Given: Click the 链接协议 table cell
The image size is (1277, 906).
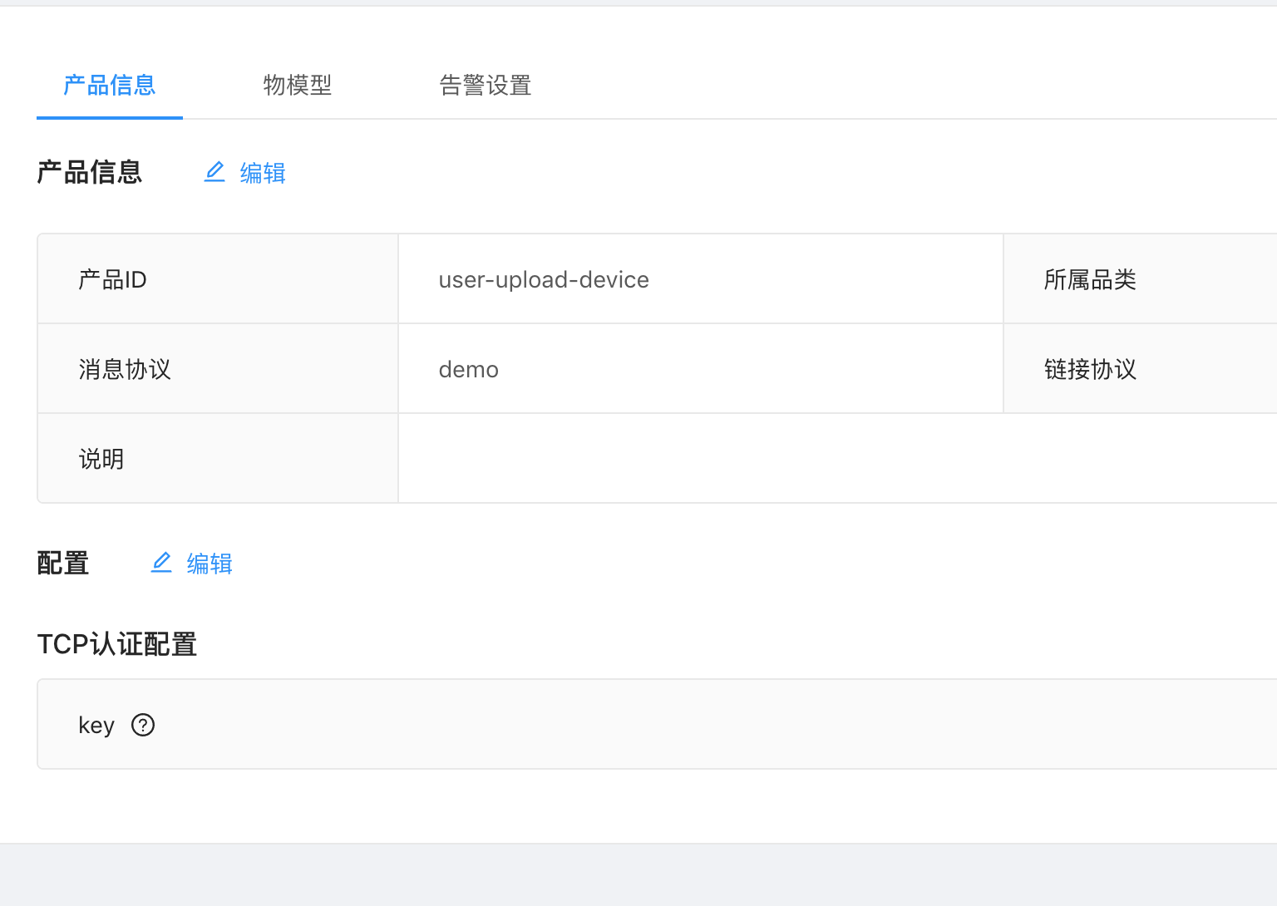Looking at the screenshot, I should click(1089, 369).
